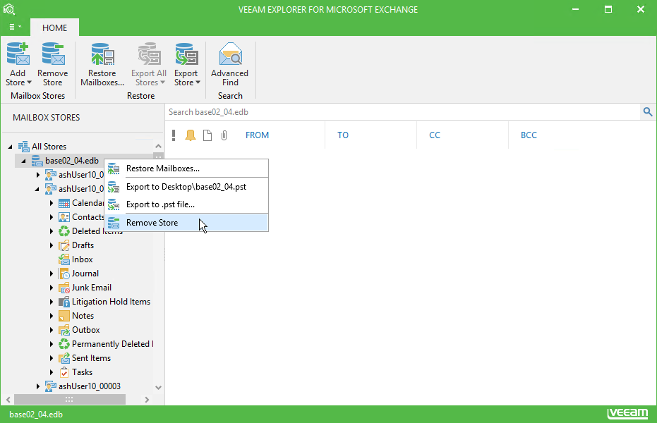Expand the Junk Email folder
Screen dimensions: 657x423
click(51, 288)
